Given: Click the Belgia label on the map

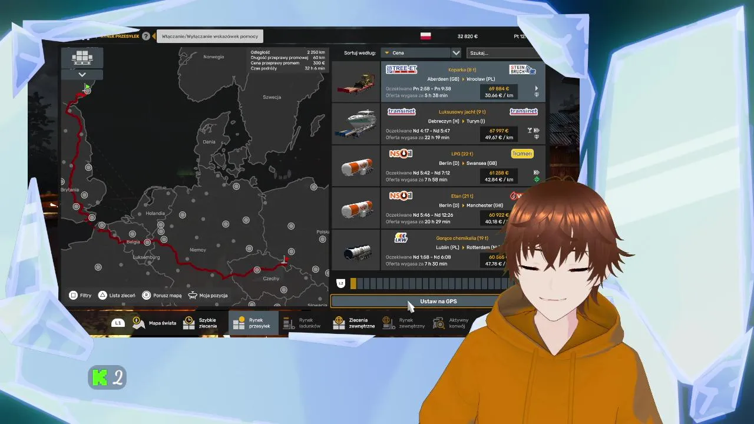Looking at the screenshot, I should tap(133, 241).
